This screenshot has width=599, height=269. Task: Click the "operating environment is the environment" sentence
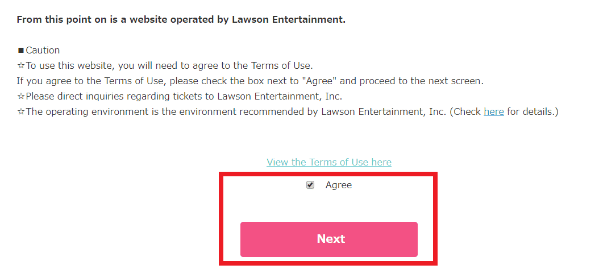(142, 111)
